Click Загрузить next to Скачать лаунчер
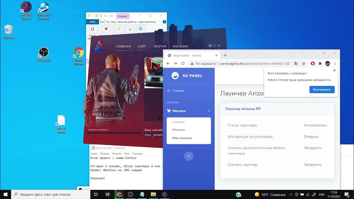This screenshot has width=354, height=199. pos(313,164)
